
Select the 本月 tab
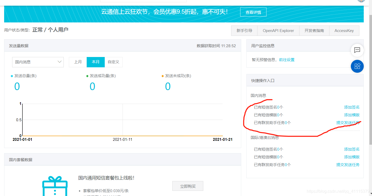click(96, 62)
